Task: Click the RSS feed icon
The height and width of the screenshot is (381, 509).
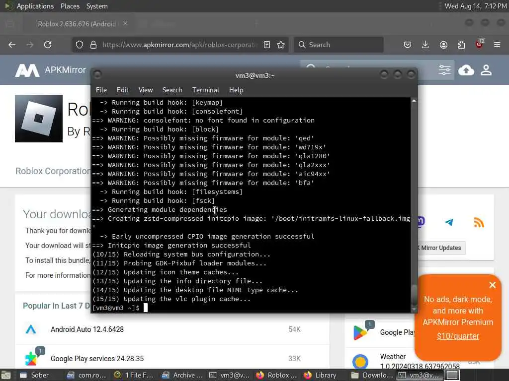Action: [479, 222]
